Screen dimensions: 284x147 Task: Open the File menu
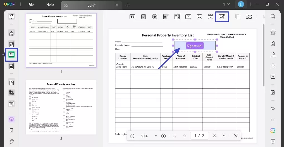(x=31, y=5)
